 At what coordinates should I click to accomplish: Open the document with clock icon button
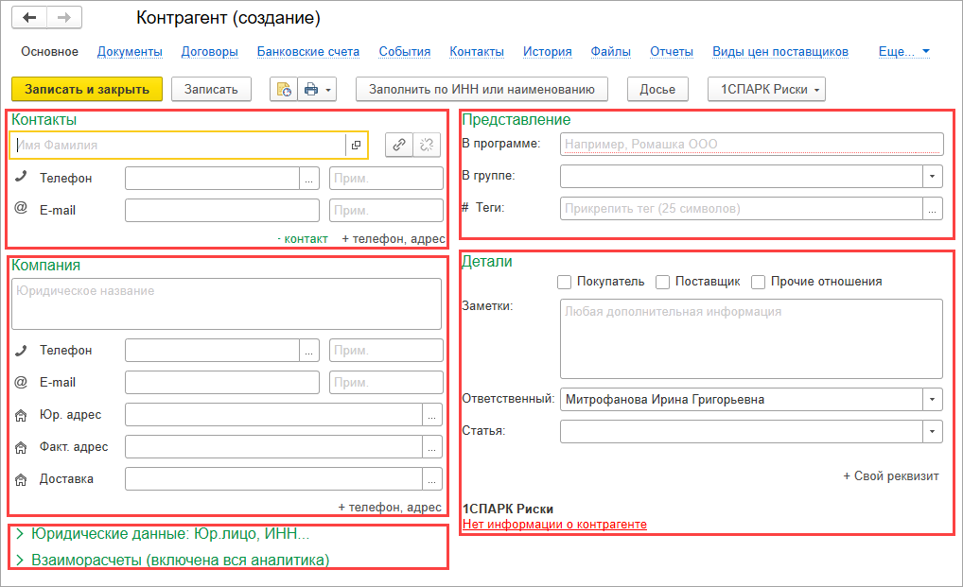click(x=284, y=90)
